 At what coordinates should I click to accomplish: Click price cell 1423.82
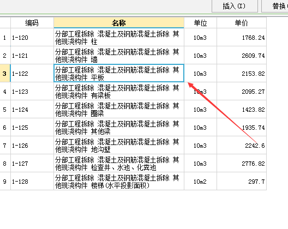pyautogui.click(x=242, y=109)
